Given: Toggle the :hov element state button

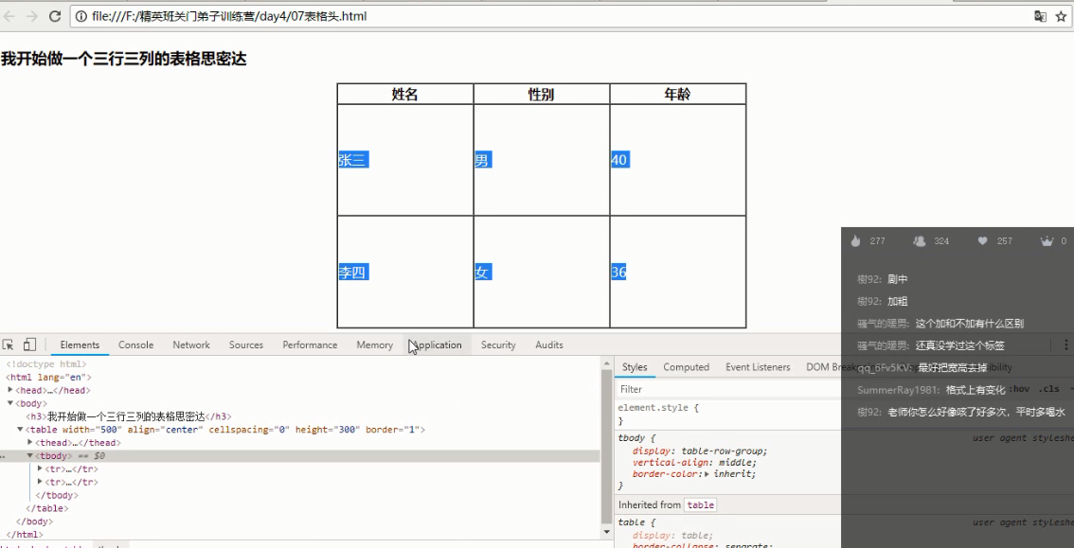Looking at the screenshot, I should 1020,389.
